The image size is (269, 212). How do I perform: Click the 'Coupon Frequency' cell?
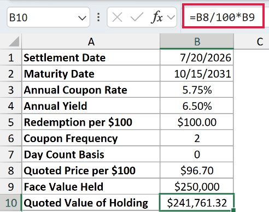click(x=91, y=138)
